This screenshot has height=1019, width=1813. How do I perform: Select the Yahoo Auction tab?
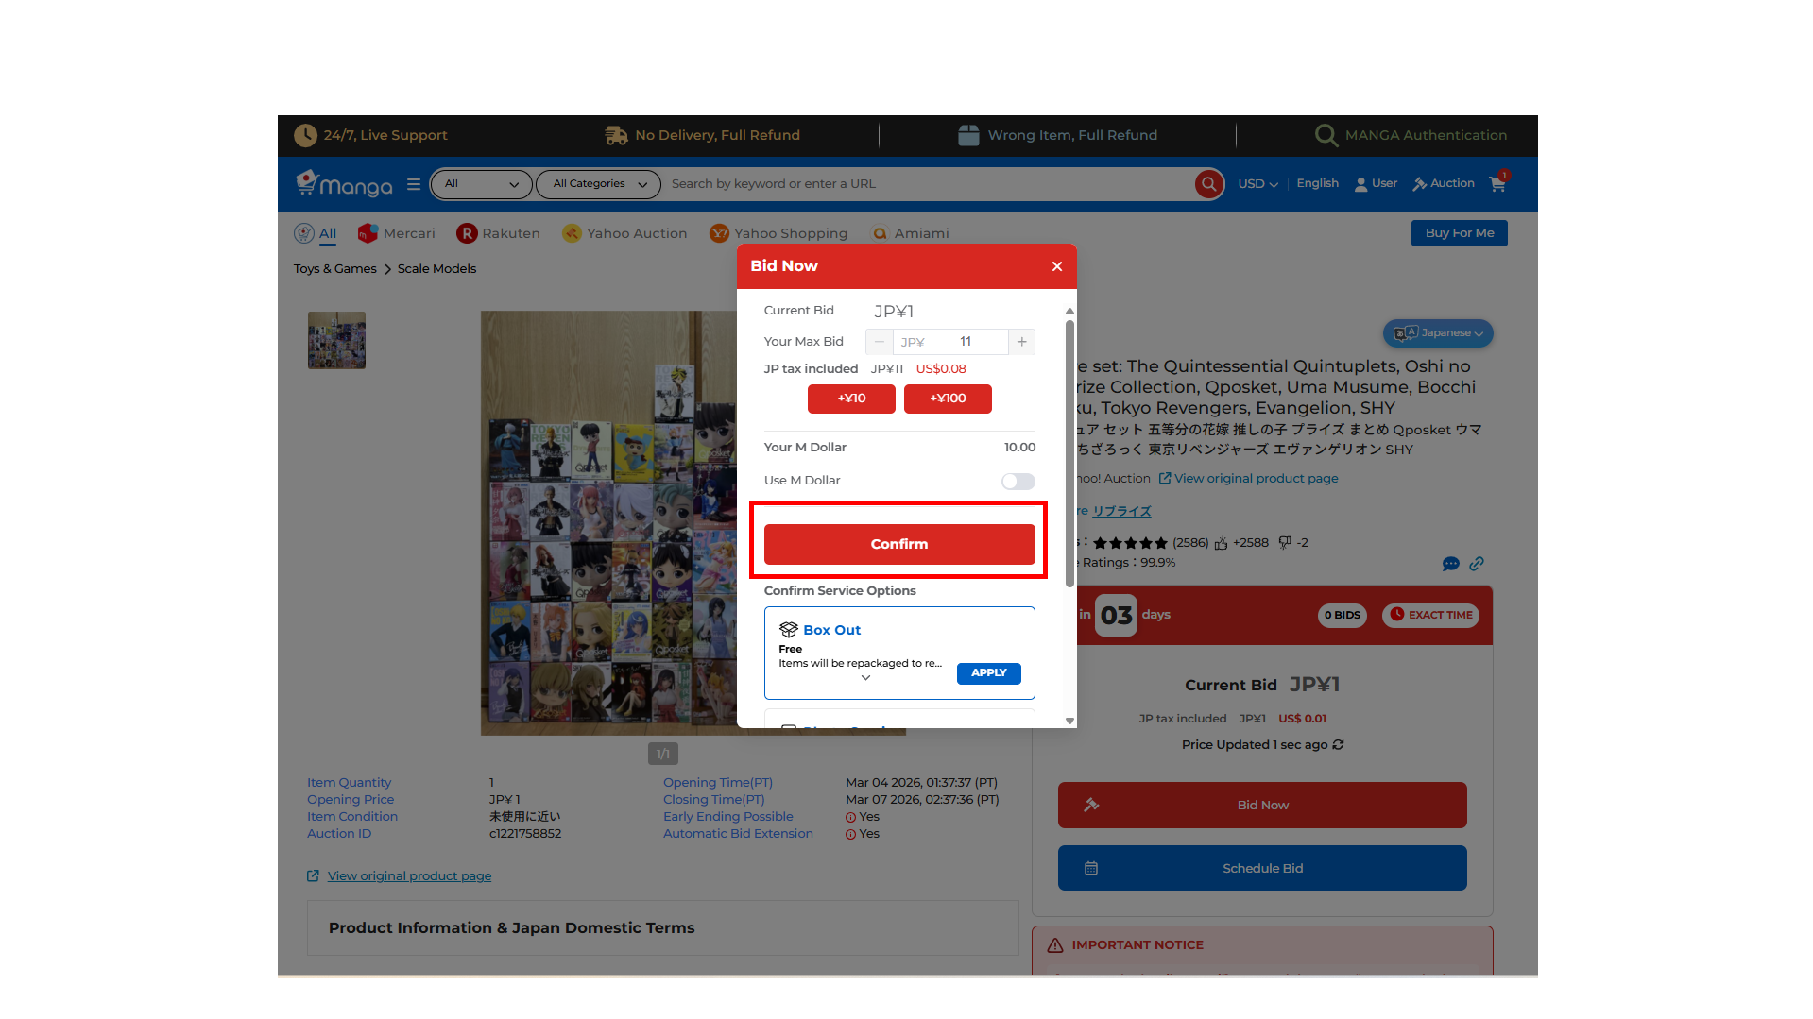click(624, 233)
